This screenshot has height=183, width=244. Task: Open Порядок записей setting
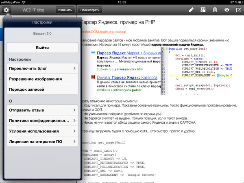click(x=42, y=89)
